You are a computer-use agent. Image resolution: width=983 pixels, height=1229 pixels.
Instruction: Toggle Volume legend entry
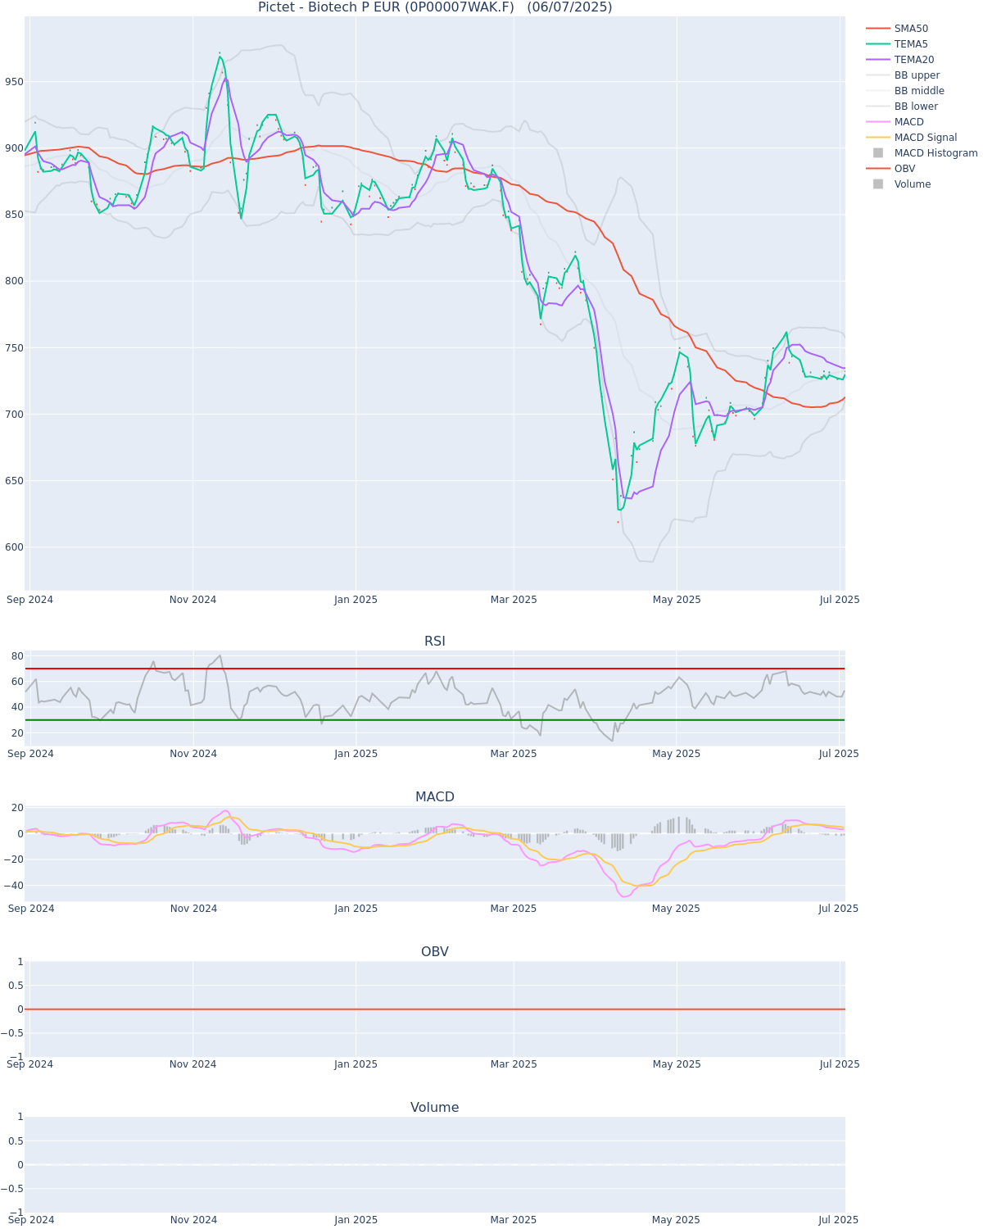[912, 184]
